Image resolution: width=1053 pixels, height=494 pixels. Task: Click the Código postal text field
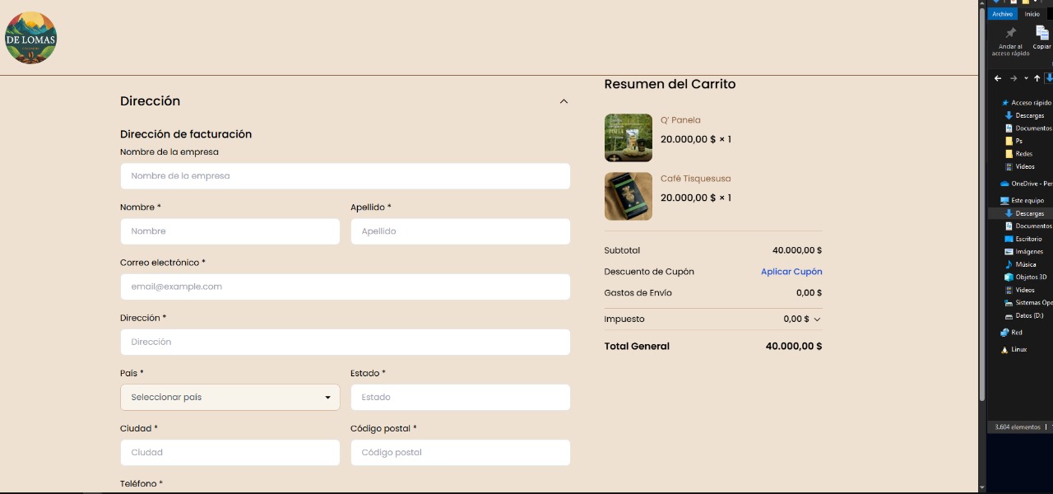point(460,452)
